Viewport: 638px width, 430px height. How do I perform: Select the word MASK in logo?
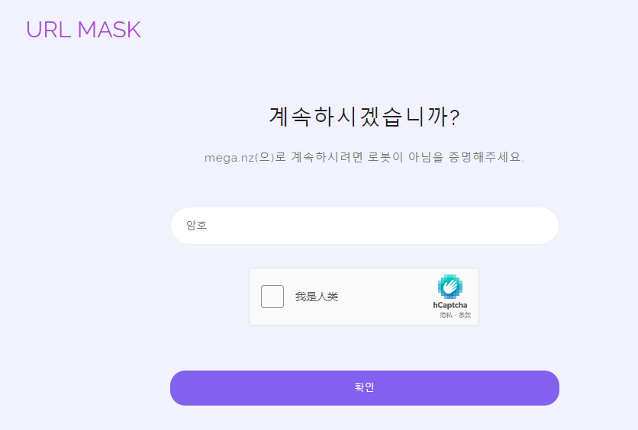109,30
